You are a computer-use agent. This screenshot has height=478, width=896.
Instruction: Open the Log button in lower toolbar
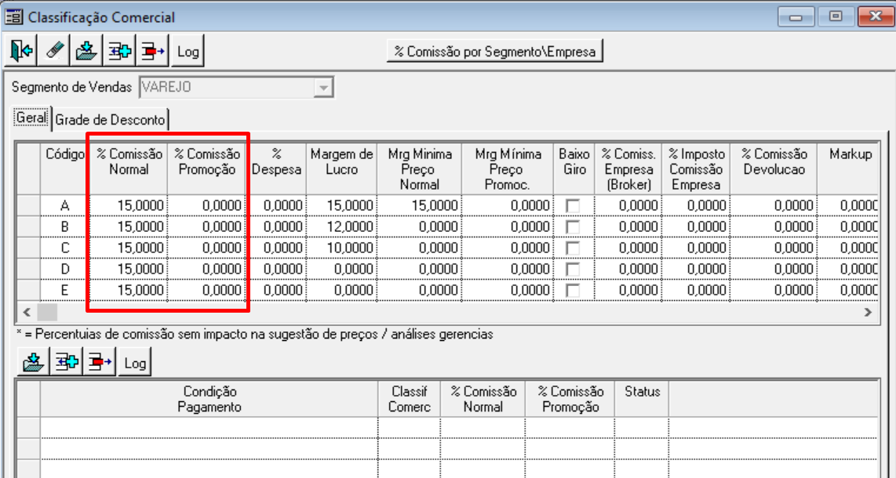point(135,362)
